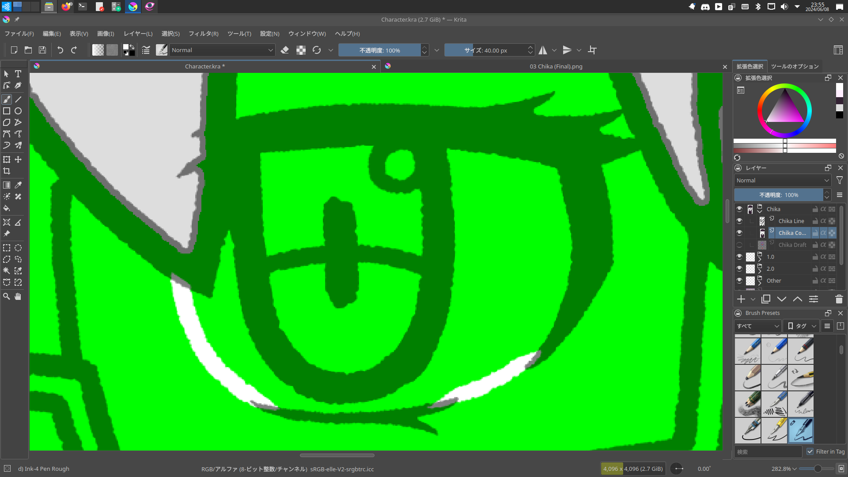This screenshot has width=848, height=477.
Task: Select the Transform tool
Action: coord(7,159)
